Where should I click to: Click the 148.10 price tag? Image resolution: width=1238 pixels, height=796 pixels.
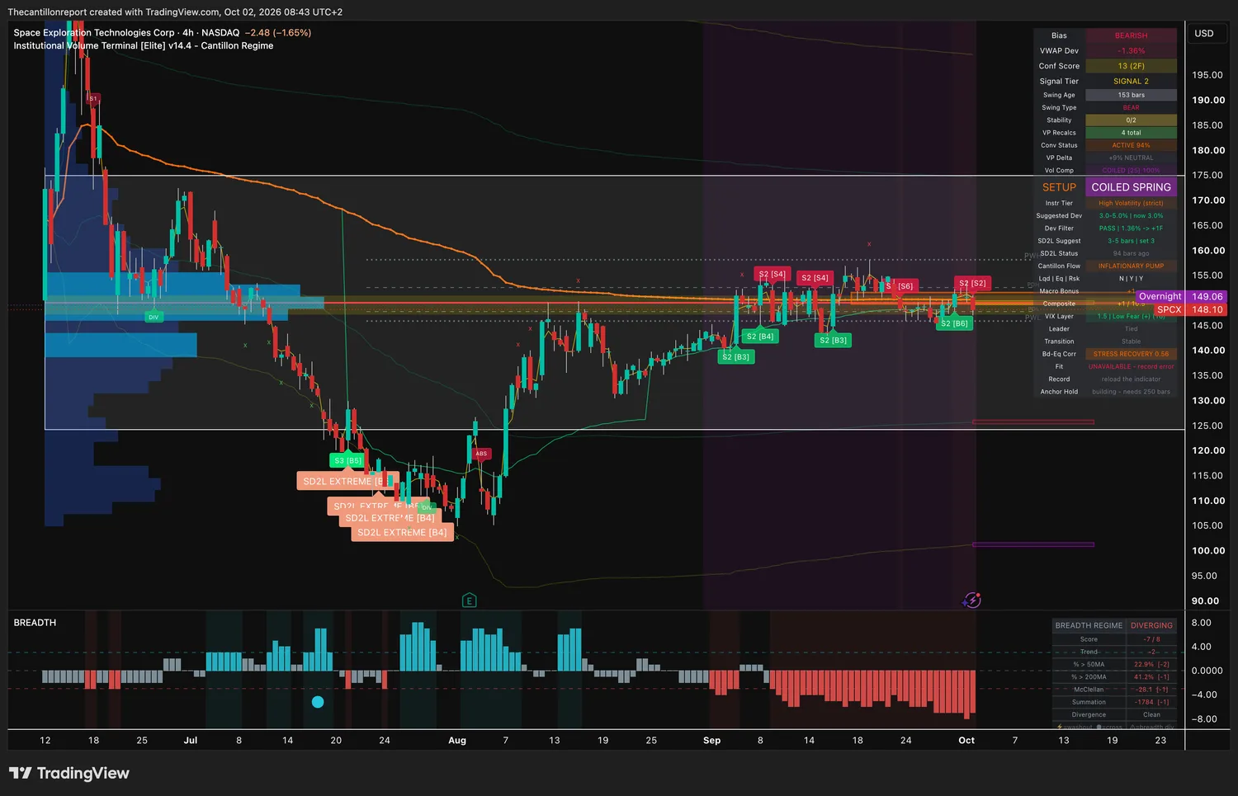pyautogui.click(x=1207, y=309)
